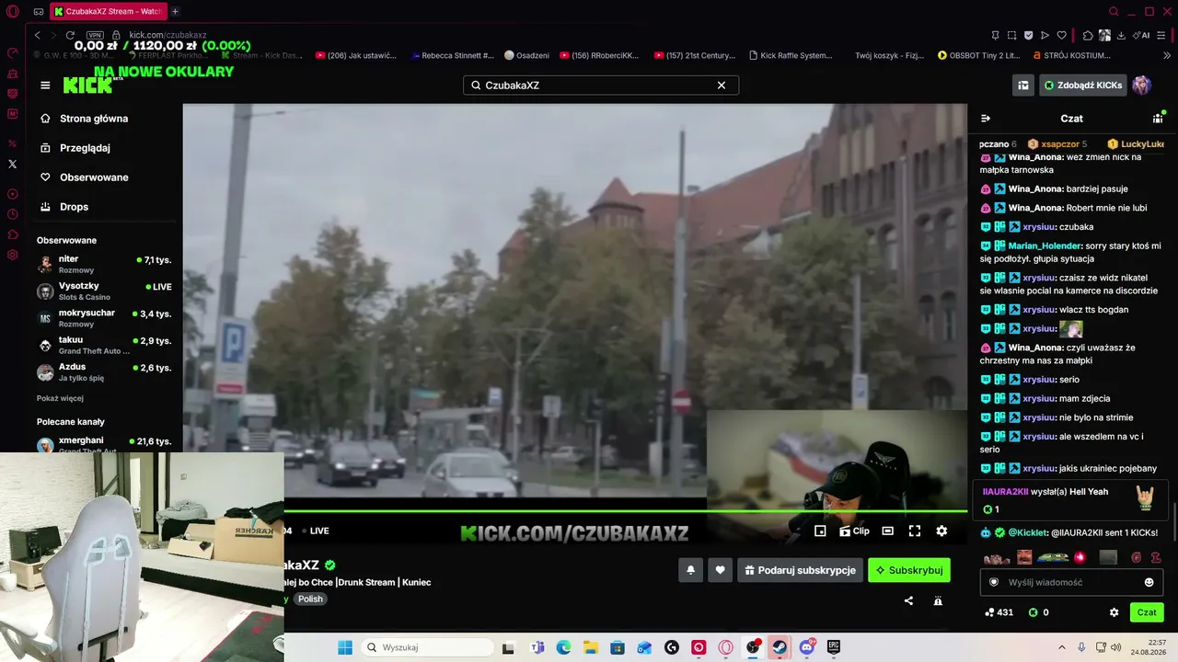Select the Pepe frog emote
1178x662 pixels.
pos(1053,557)
